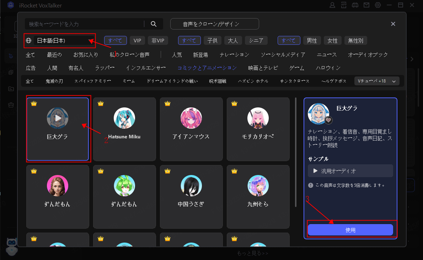
Task: Open the user account icon in title bar
Action: 332,5
